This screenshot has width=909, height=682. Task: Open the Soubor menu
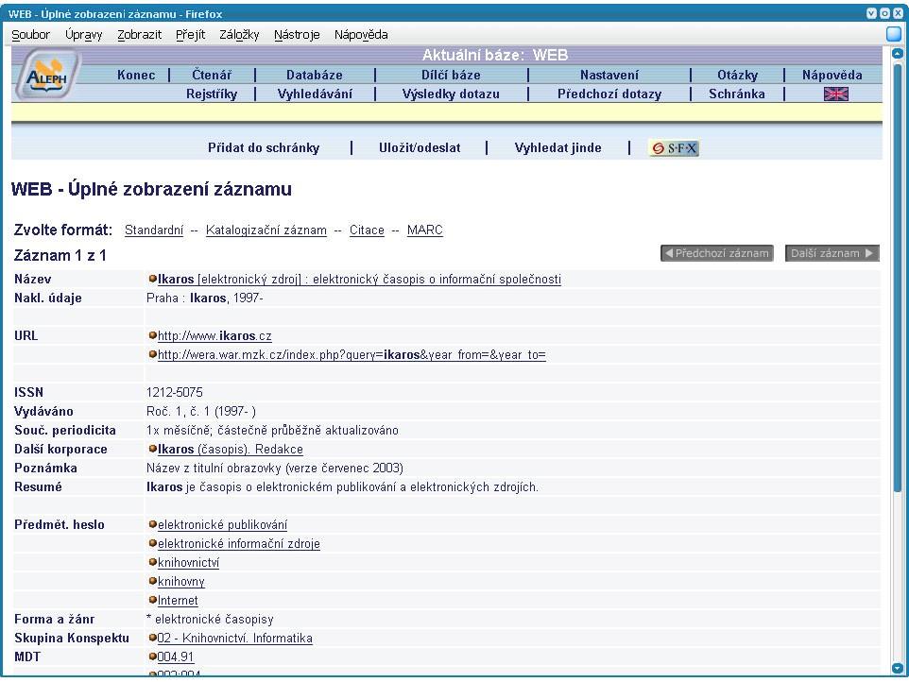(31, 35)
